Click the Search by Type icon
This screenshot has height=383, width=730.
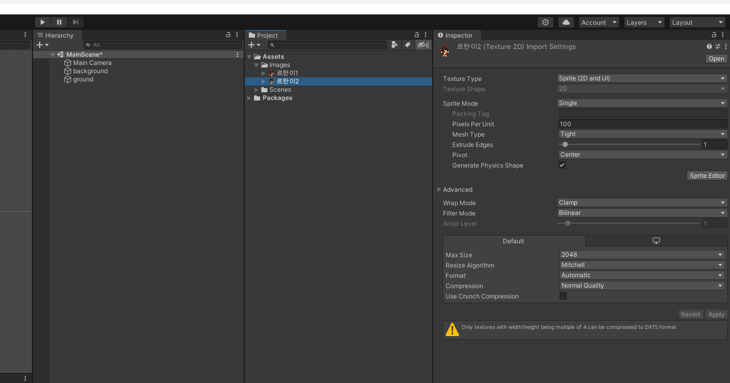395,45
